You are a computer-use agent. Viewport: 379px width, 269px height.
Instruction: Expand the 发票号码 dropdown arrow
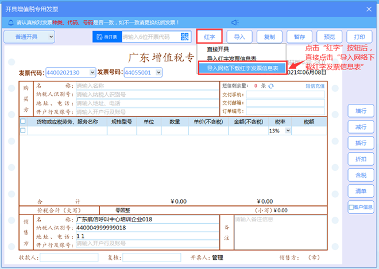[158, 72]
